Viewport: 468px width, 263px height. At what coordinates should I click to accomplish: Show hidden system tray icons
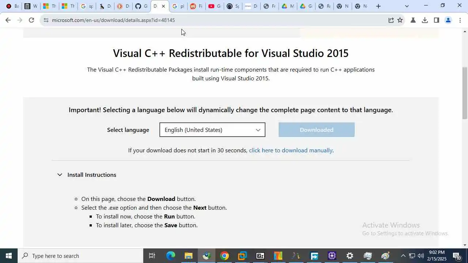coord(403,256)
